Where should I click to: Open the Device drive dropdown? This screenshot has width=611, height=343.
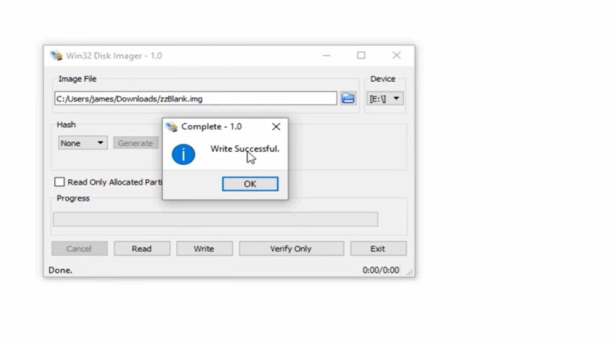(x=385, y=99)
